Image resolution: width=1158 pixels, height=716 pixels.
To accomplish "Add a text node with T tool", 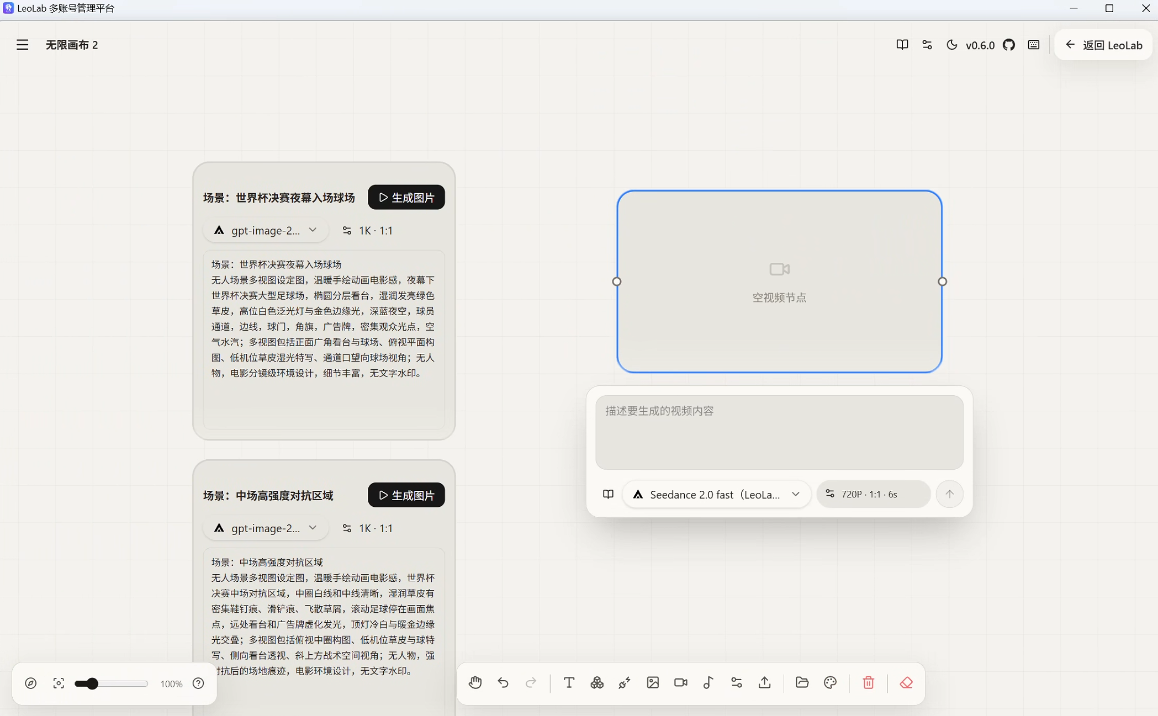I will tap(569, 683).
